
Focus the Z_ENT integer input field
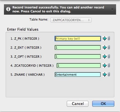click(x=78, y=48)
